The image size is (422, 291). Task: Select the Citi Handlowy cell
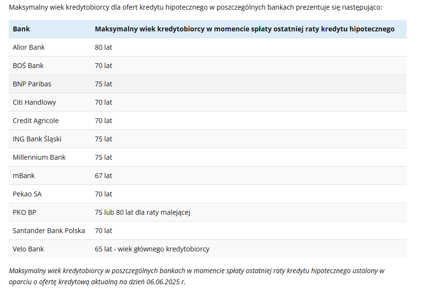(x=34, y=102)
